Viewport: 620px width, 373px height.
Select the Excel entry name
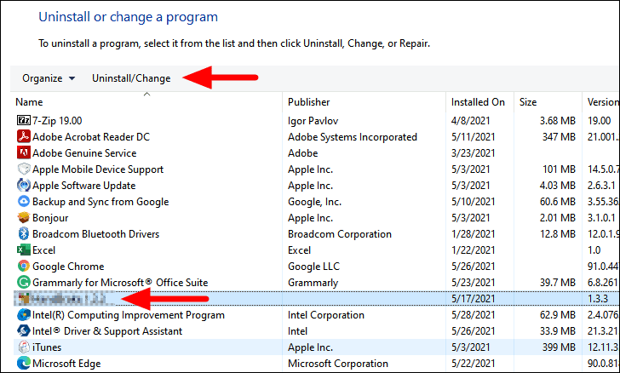[44, 250]
